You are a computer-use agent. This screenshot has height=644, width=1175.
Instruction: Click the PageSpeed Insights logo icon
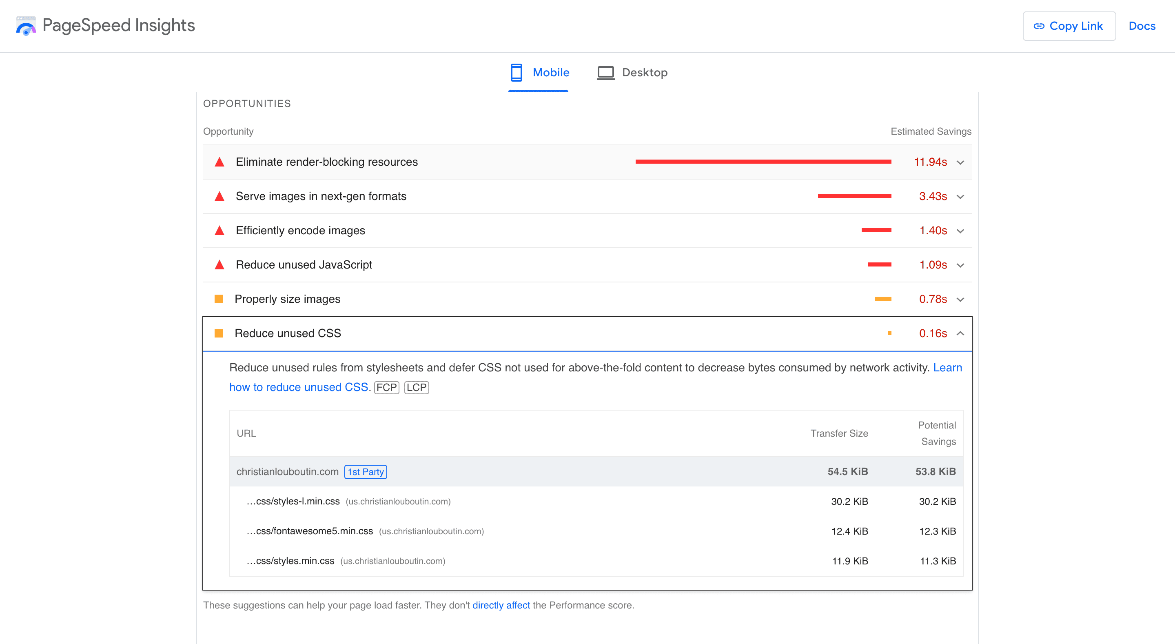tap(26, 26)
